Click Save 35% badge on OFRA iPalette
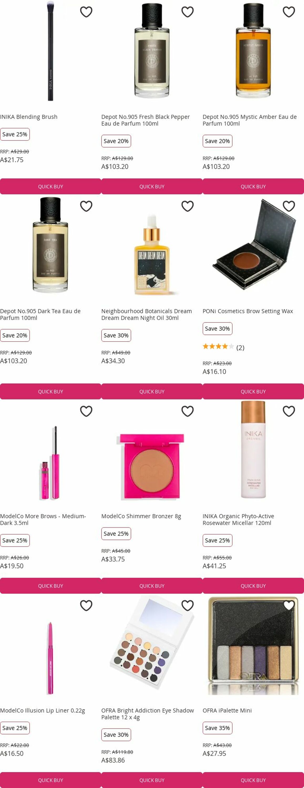304x788 pixels. (x=217, y=728)
